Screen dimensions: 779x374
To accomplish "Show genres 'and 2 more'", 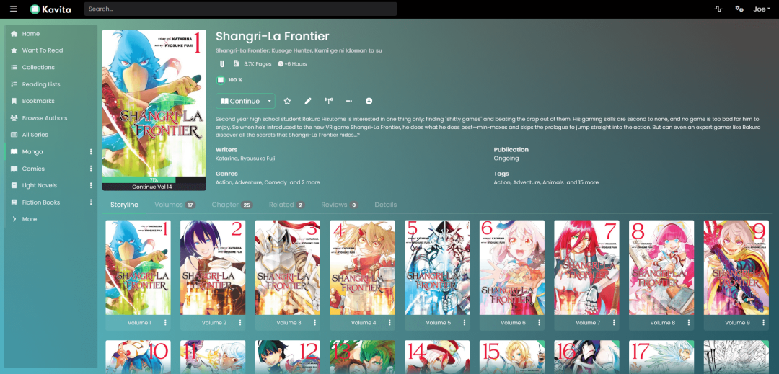I will (304, 182).
